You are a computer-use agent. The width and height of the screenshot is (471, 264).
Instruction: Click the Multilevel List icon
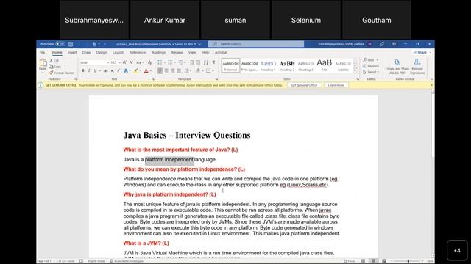tap(180, 62)
